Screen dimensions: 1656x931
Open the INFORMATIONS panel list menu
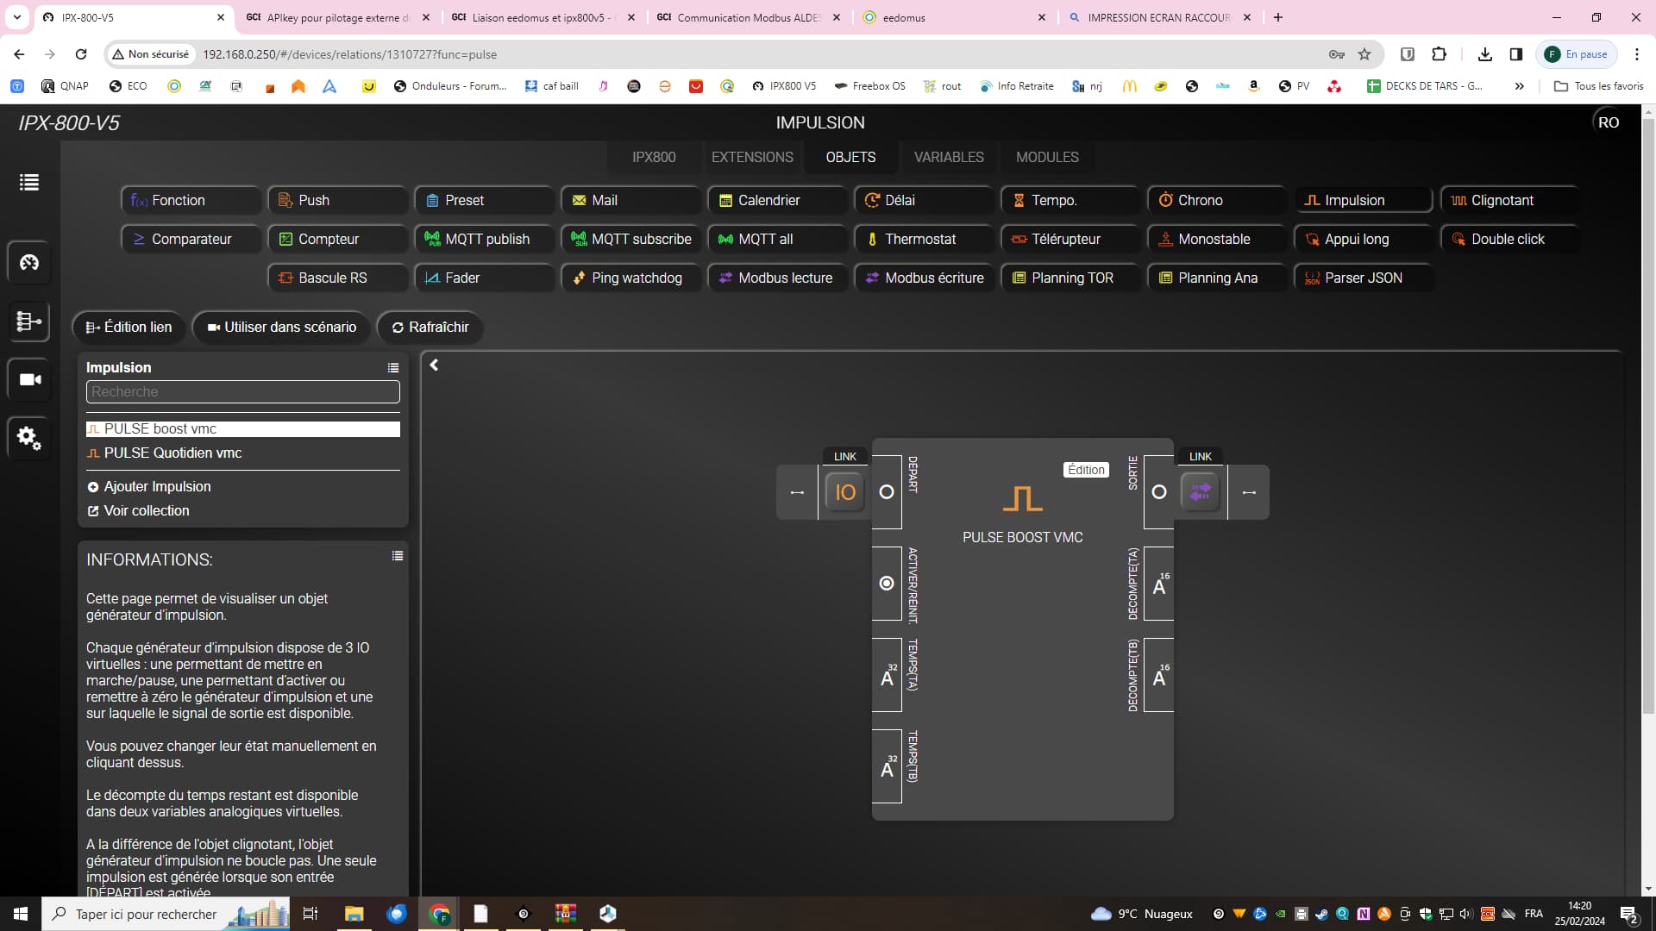coord(398,556)
